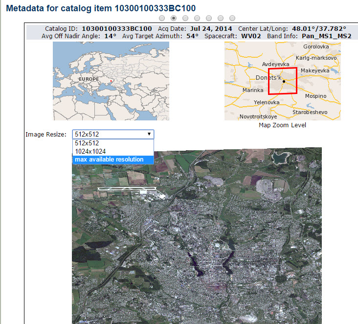Click the Gorolovka label on the regional map
Viewport: 358px width, 324px height.
316,46
